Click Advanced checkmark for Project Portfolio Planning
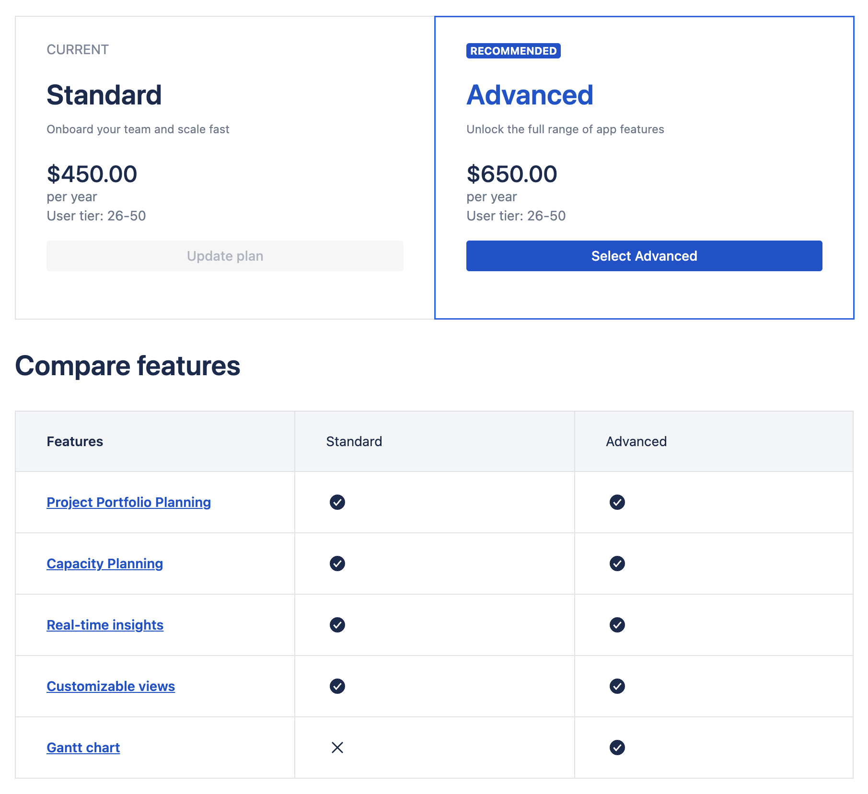 [x=617, y=502]
